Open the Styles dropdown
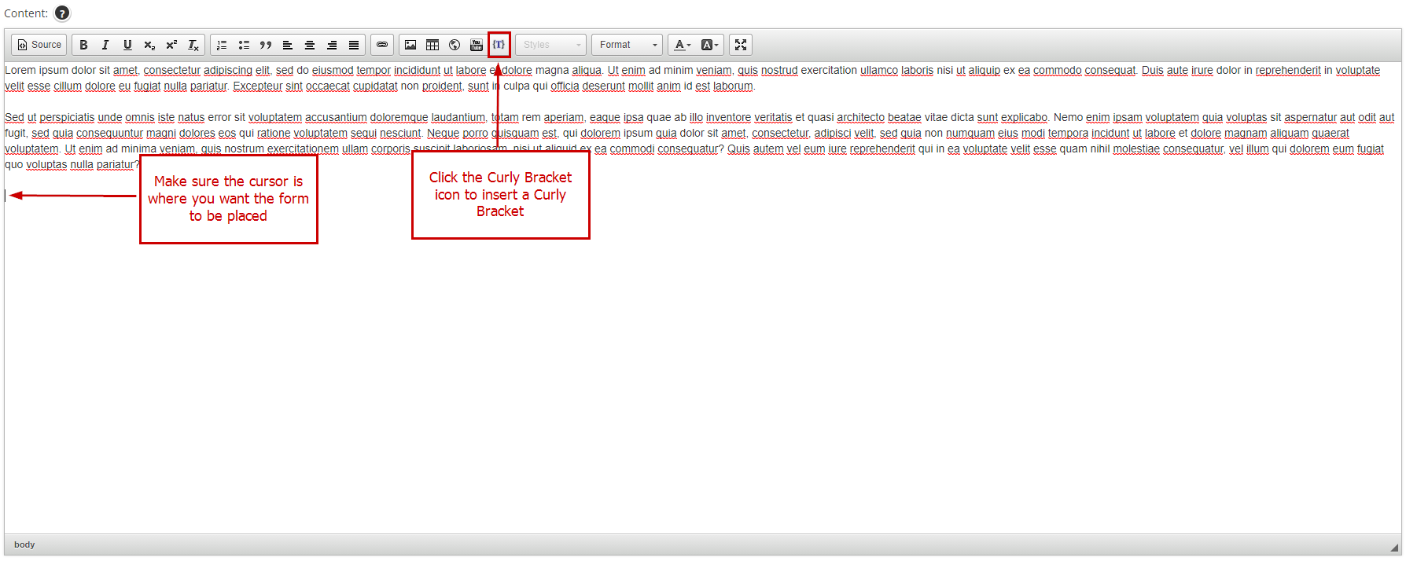 (x=551, y=45)
